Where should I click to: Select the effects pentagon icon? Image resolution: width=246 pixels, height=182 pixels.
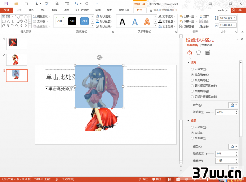[x=199, y=53]
